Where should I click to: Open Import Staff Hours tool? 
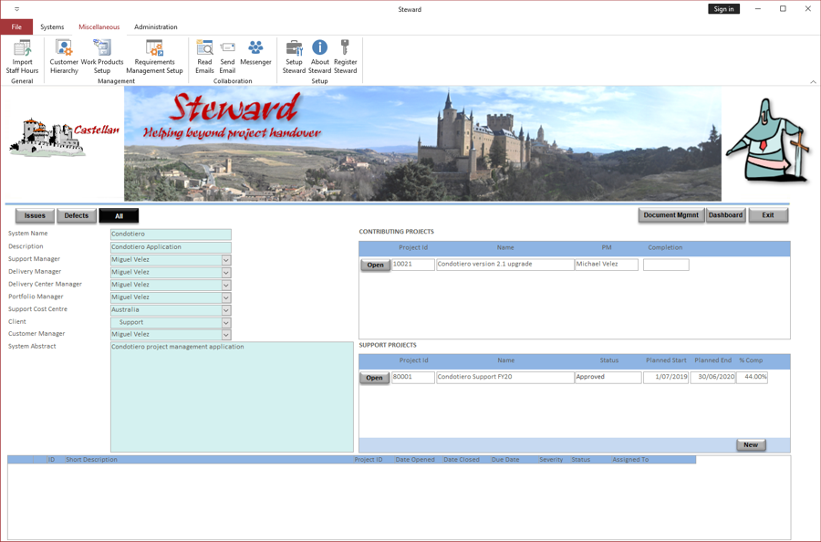[x=22, y=57]
